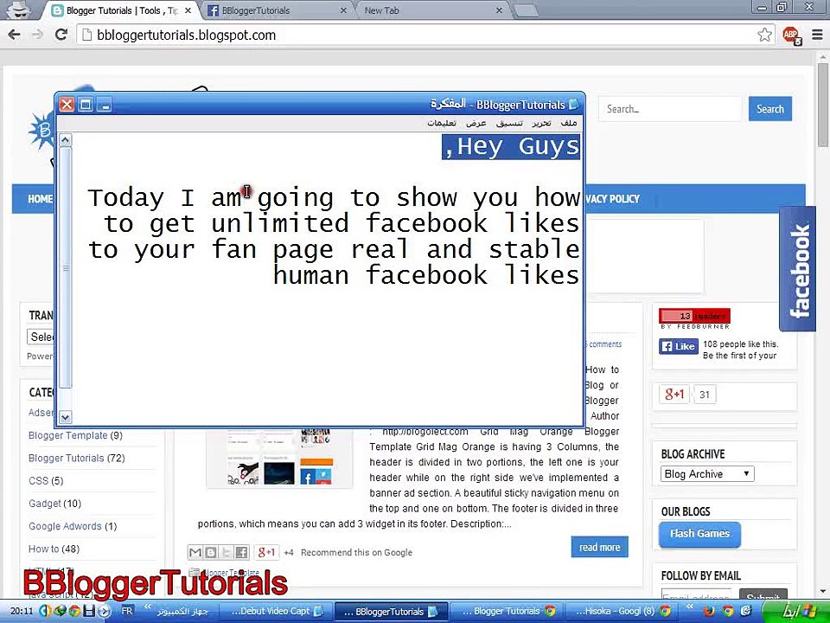Close the New Tab browser tab
Image resolution: width=830 pixels, height=623 pixels.
[x=499, y=10]
